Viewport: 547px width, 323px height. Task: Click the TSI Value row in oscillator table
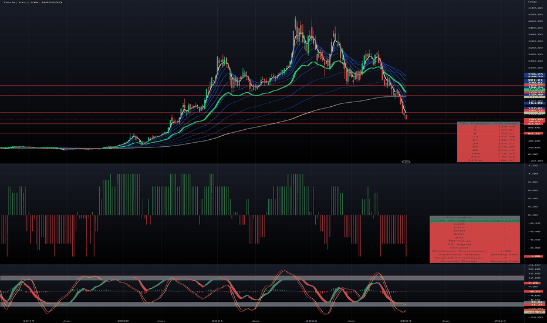[x=475, y=241]
